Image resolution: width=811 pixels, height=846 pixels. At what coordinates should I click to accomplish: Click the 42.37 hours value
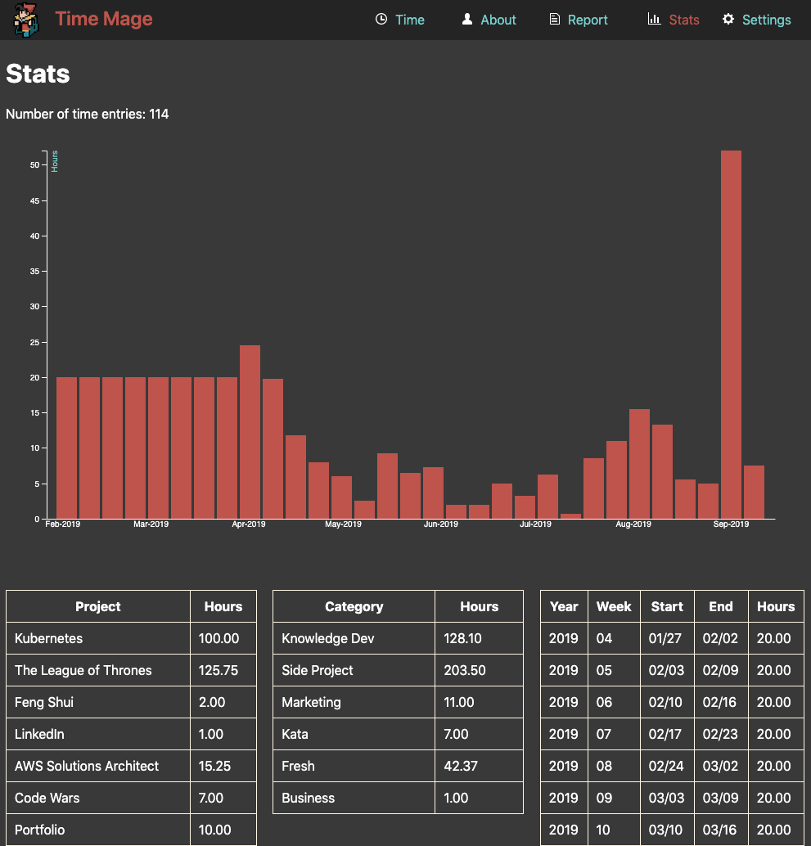click(x=460, y=766)
